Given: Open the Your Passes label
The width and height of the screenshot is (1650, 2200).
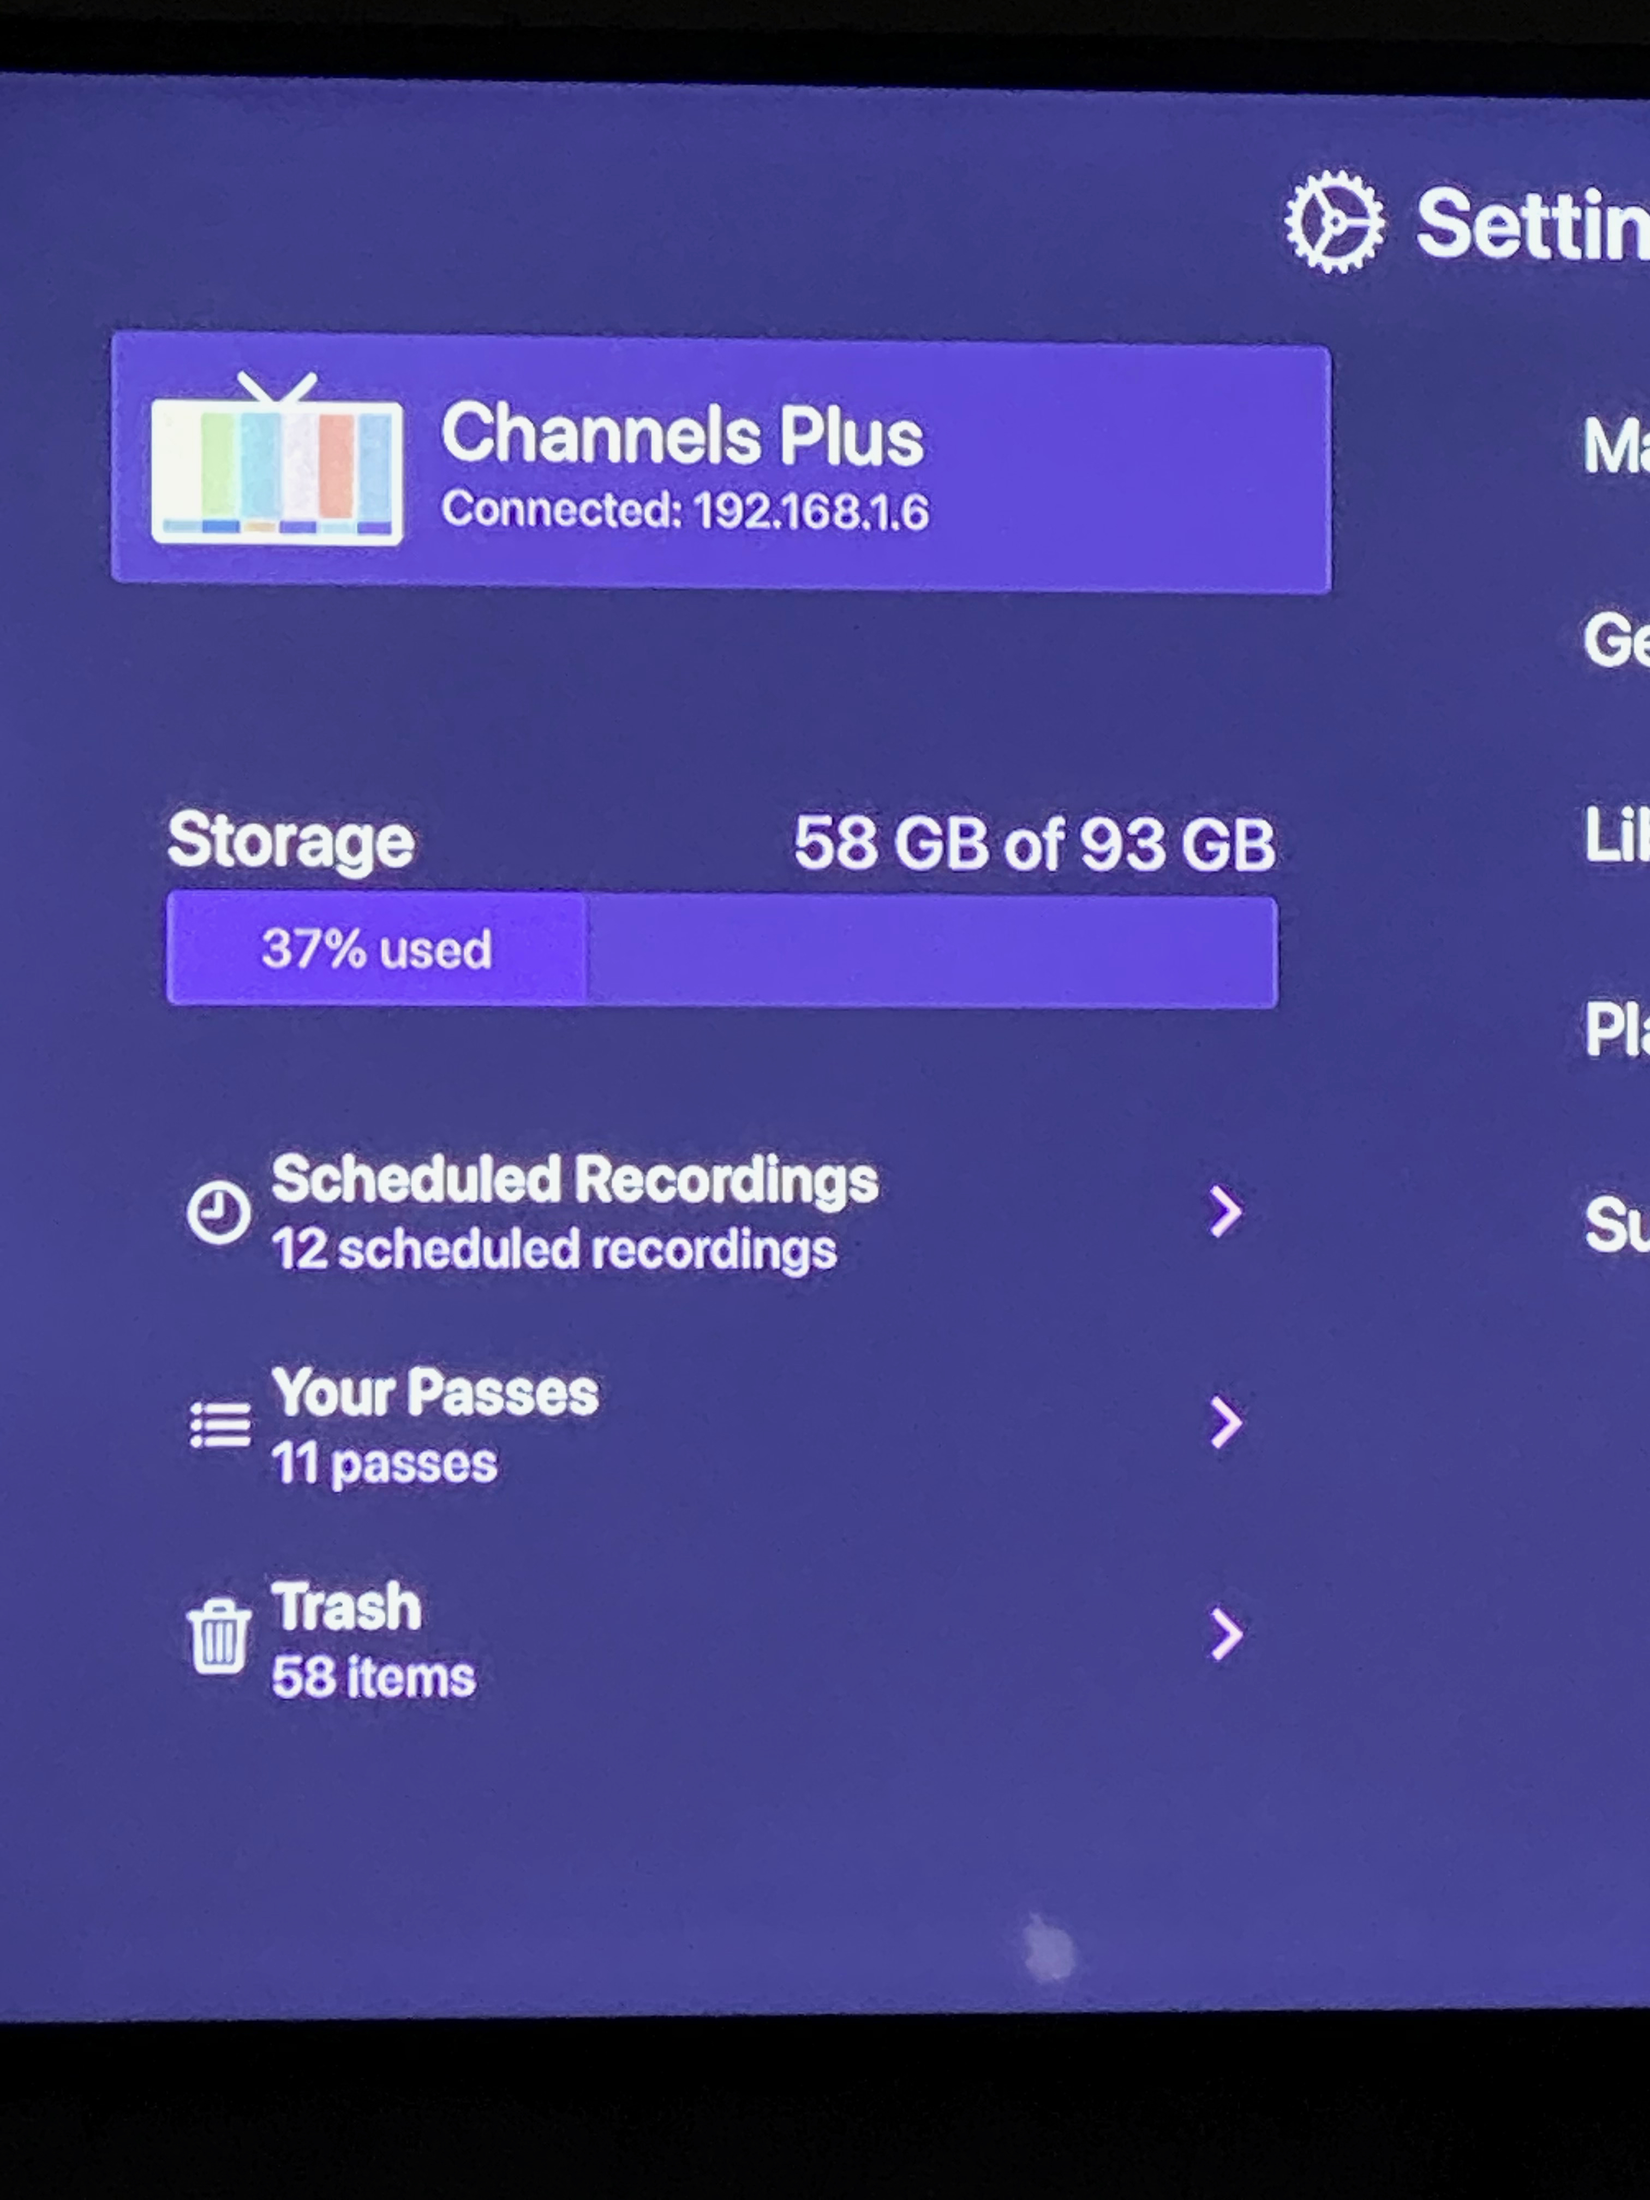Looking at the screenshot, I should [435, 1392].
